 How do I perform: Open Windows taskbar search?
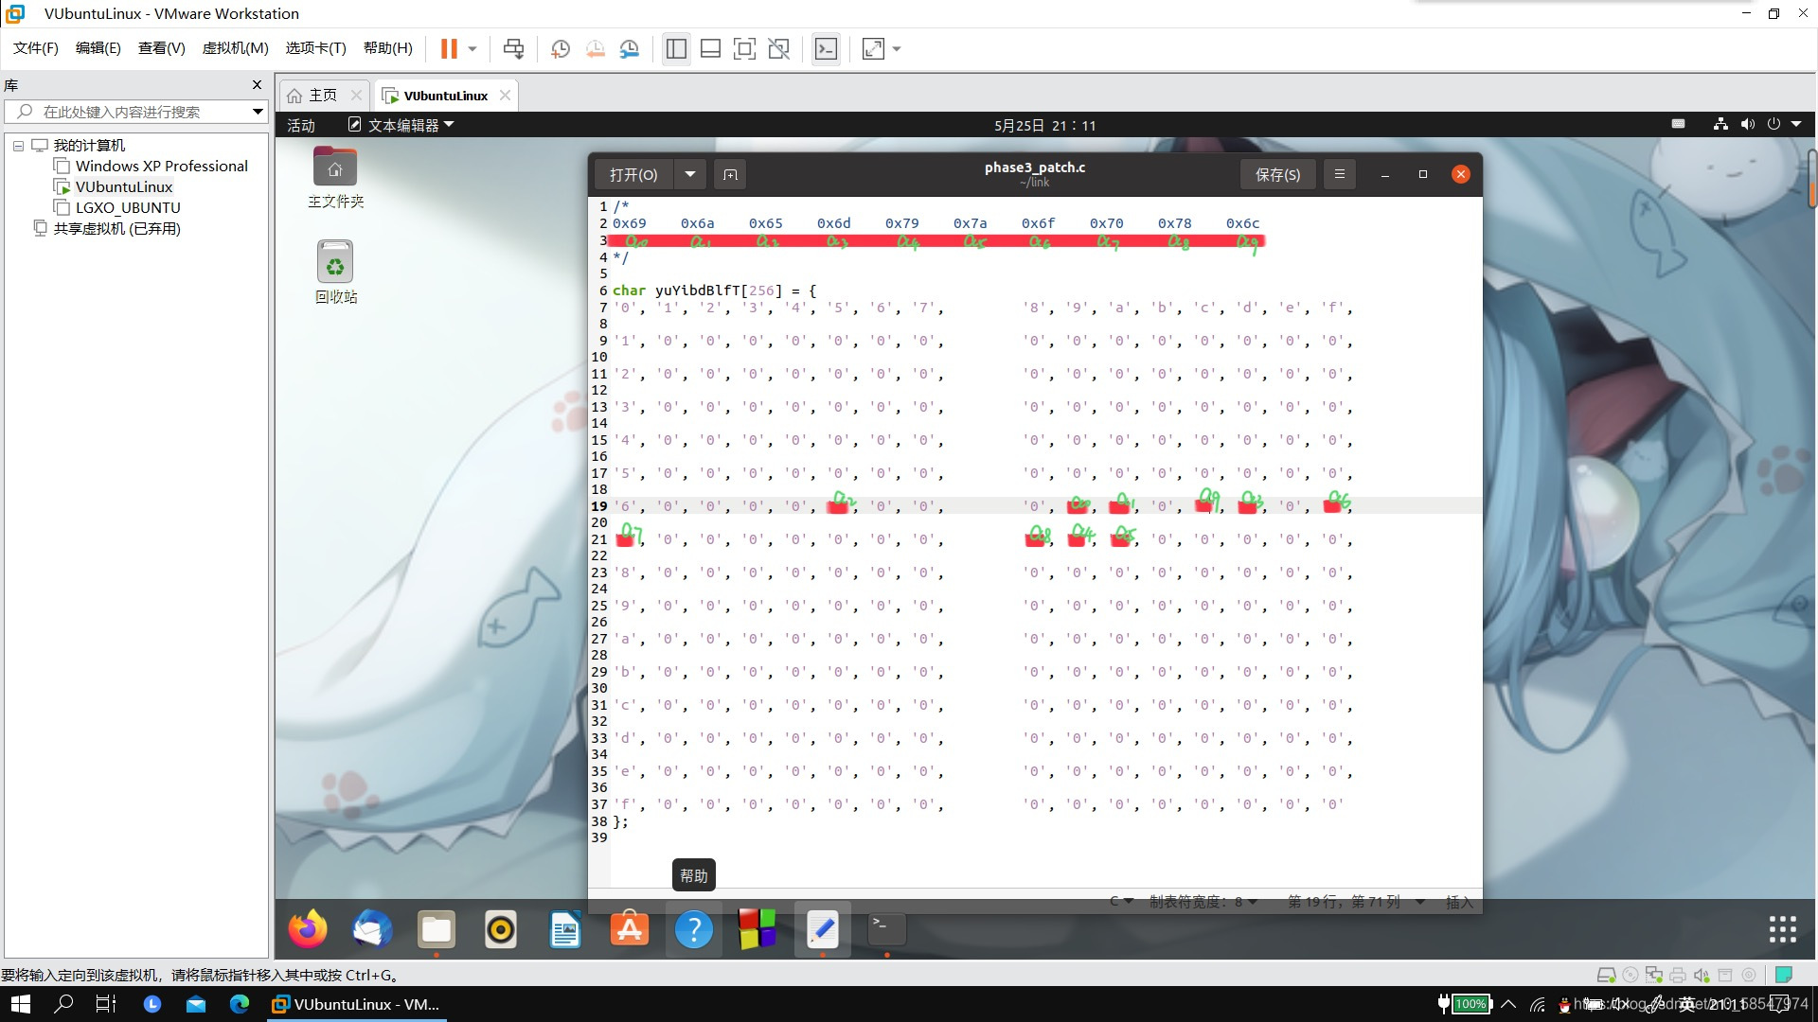(x=63, y=1004)
